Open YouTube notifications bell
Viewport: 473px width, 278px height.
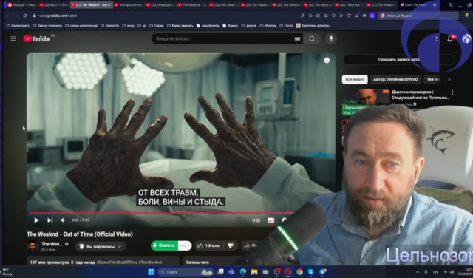pos(450,38)
